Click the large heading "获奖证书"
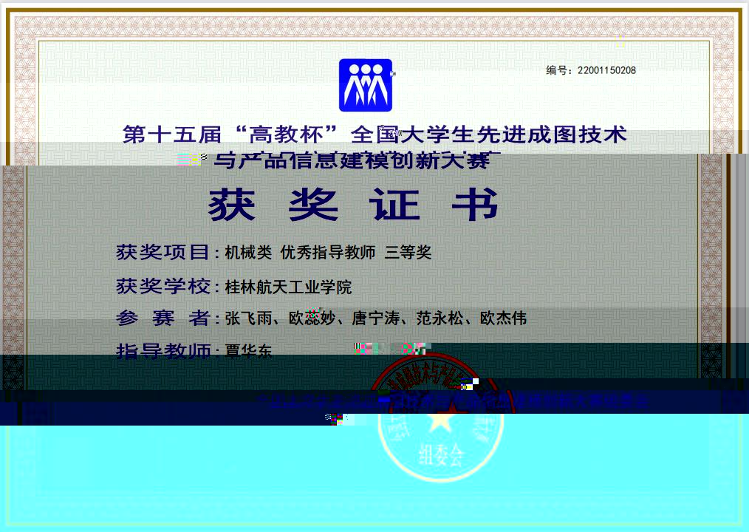Screen dimensions: 749x532 click(353, 204)
